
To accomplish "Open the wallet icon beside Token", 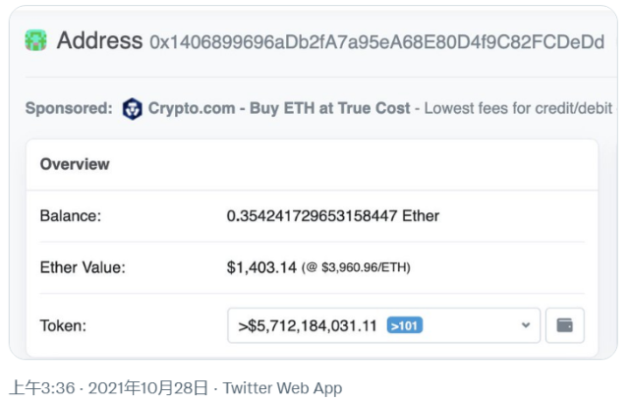I will click(564, 325).
